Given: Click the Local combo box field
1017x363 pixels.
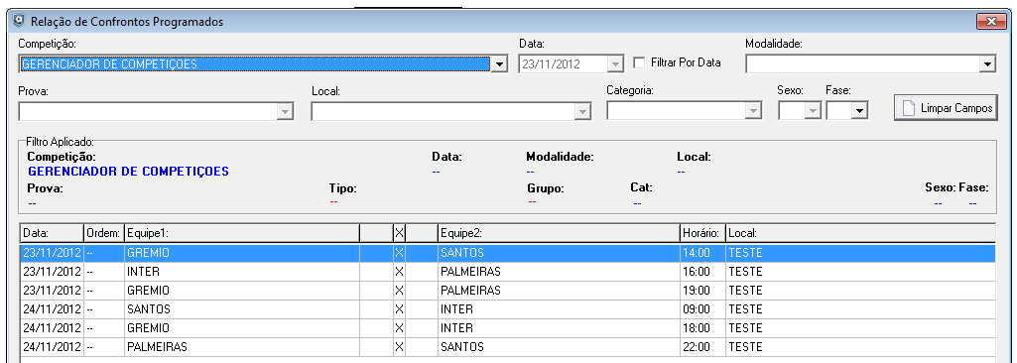Looking at the screenshot, I should (x=451, y=111).
